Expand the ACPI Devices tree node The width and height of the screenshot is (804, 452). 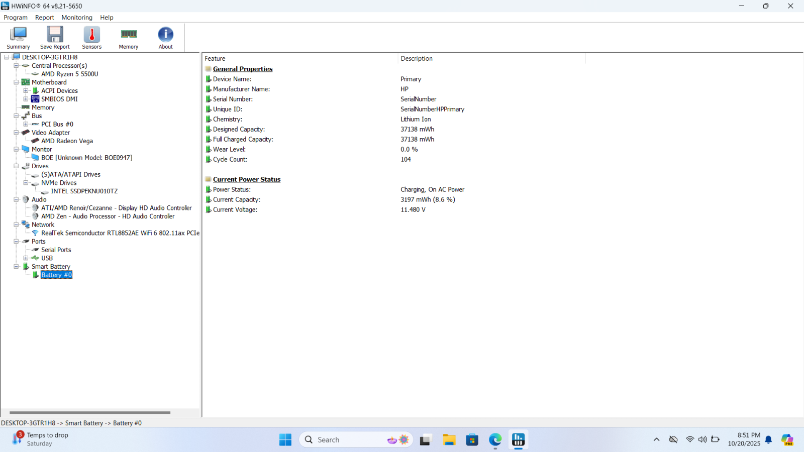[x=26, y=91]
